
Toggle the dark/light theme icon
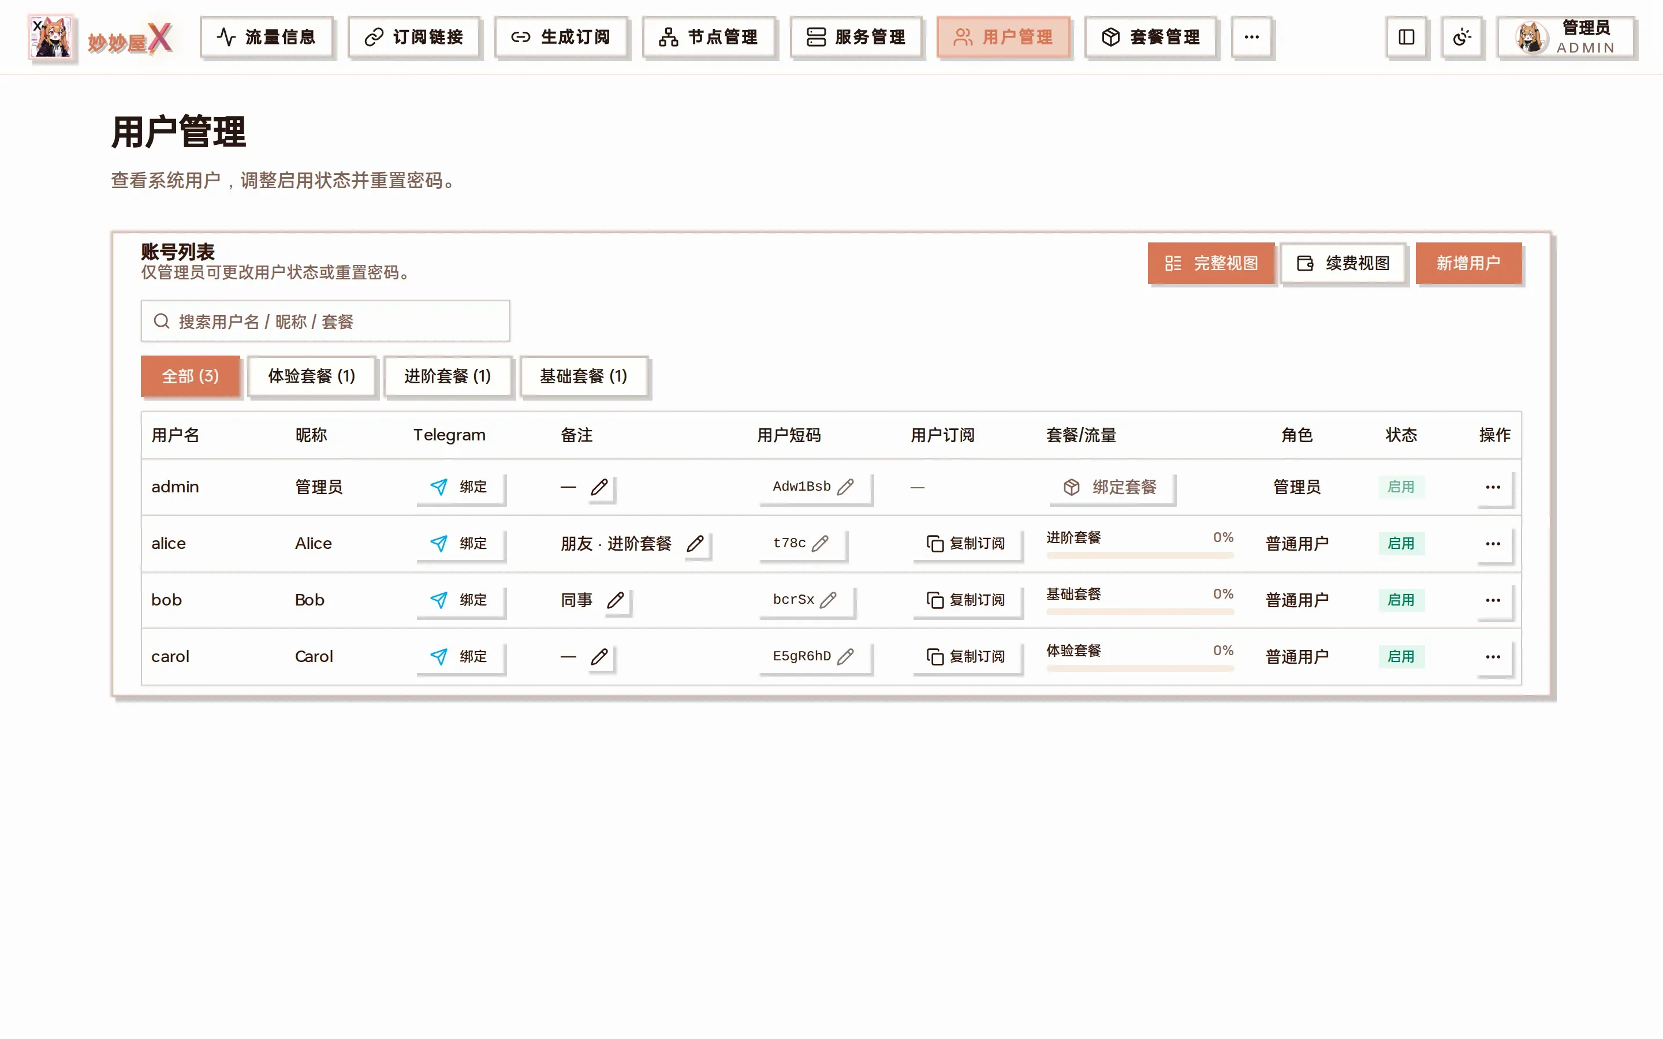pyautogui.click(x=1461, y=37)
